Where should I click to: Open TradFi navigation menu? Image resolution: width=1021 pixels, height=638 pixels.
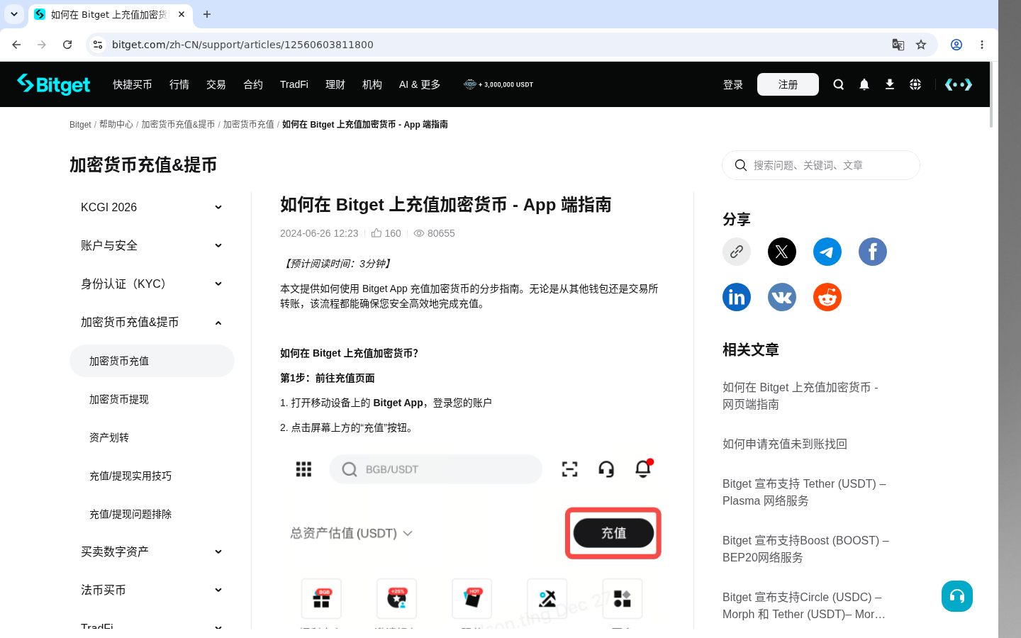coord(294,84)
